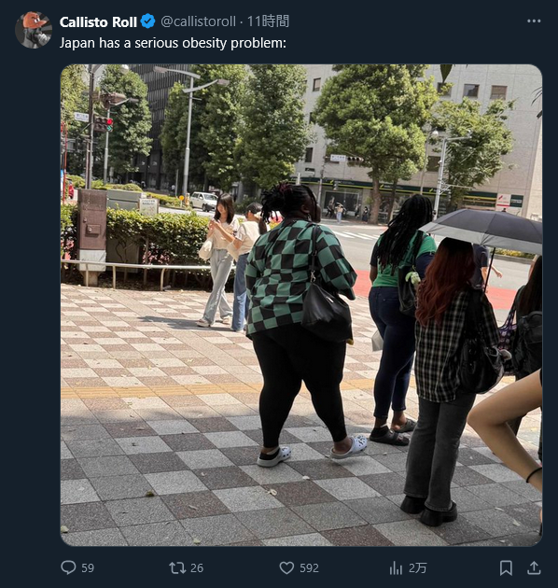Open the view analytics bar chart icon
Image resolution: width=558 pixels, height=588 pixels.
[x=396, y=568]
